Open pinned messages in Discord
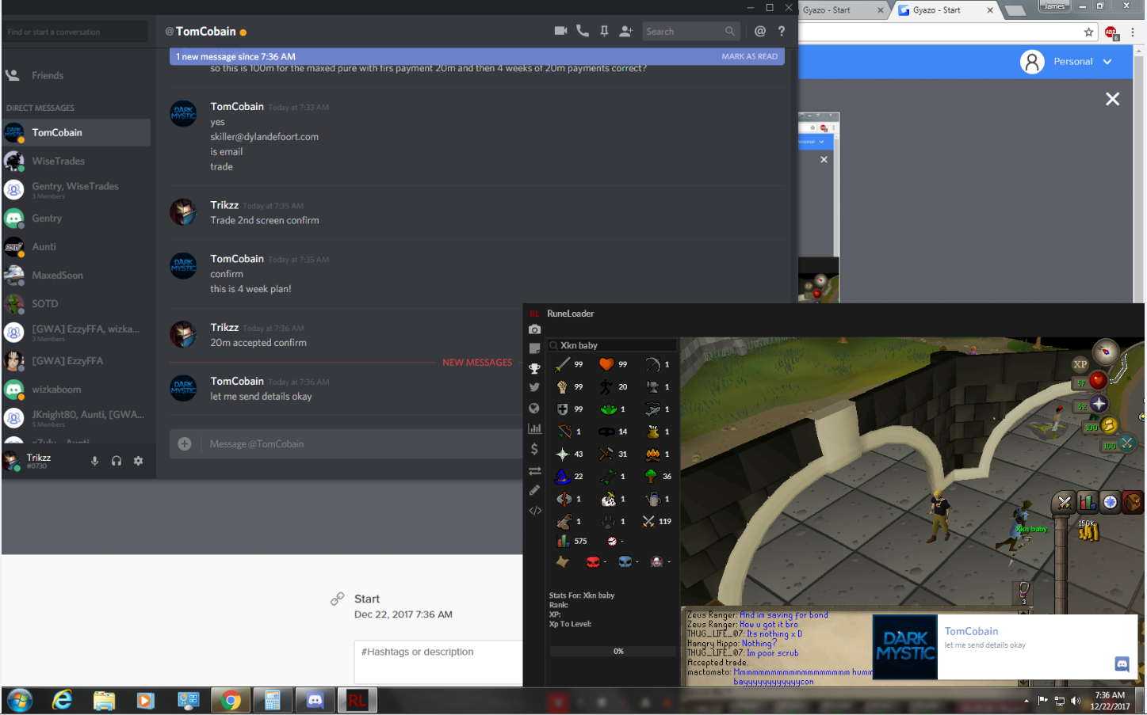1147x715 pixels. (x=604, y=31)
